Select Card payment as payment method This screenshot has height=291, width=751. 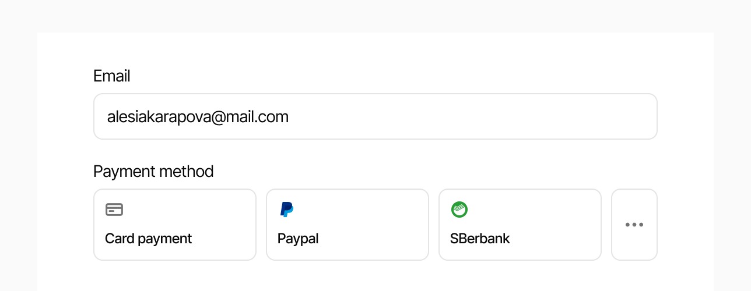(x=174, y=225)
